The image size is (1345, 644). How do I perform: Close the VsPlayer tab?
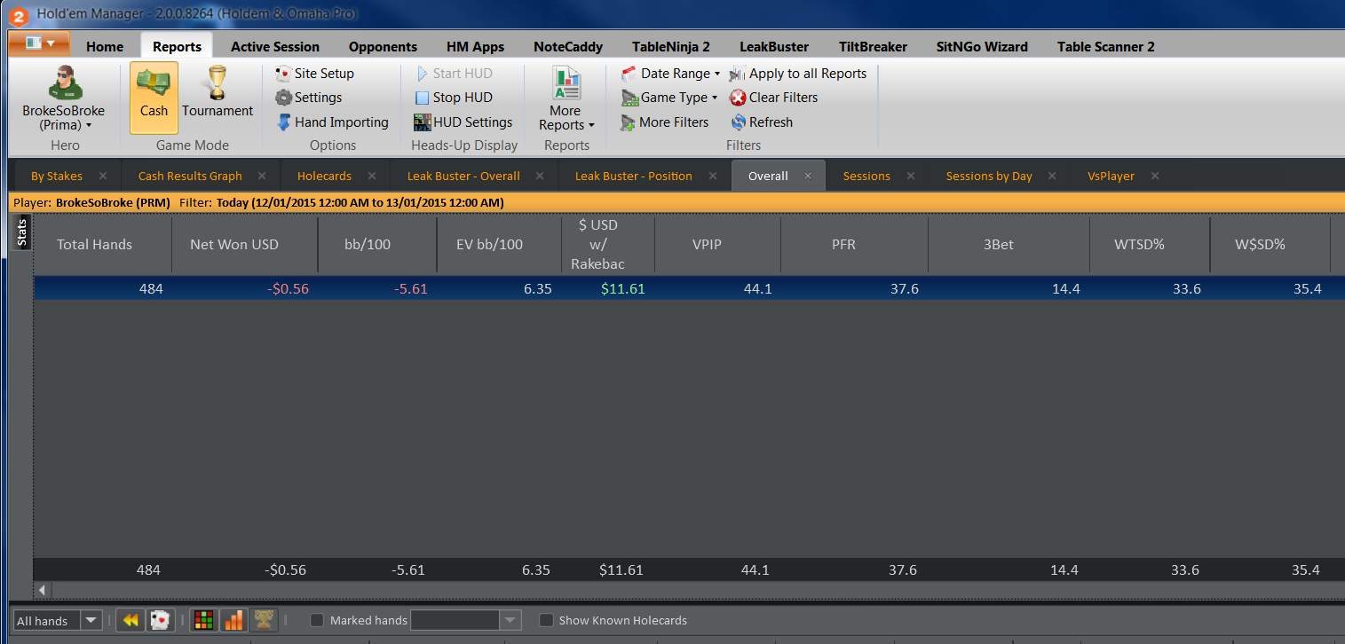1155,176
